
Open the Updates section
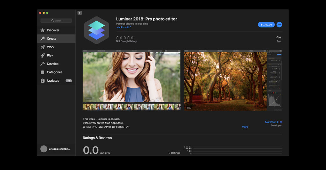coord(56,80)
